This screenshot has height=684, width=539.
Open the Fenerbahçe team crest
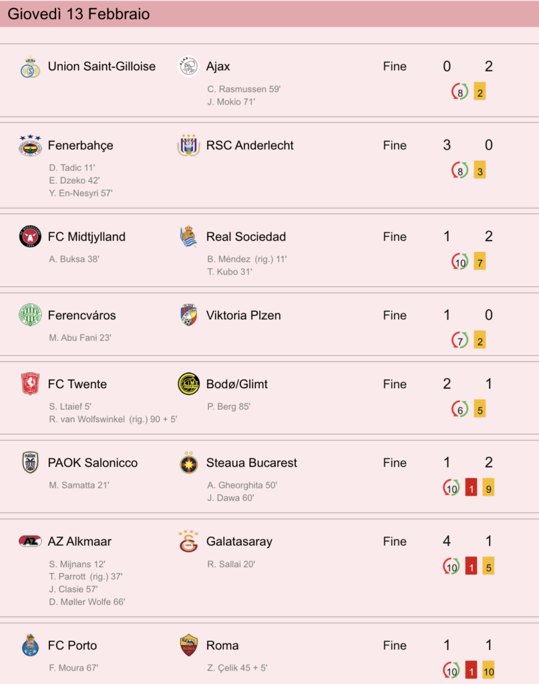[30, 145]
